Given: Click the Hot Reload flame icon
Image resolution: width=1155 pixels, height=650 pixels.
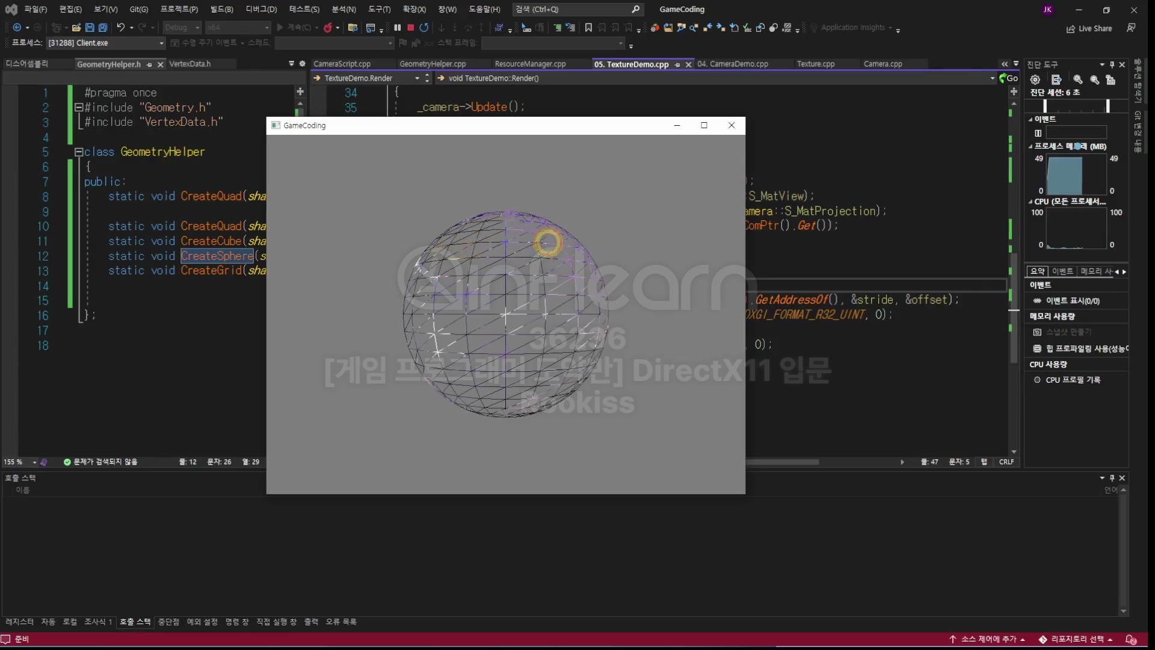Looking at the screenshot, I should point(328,28).
